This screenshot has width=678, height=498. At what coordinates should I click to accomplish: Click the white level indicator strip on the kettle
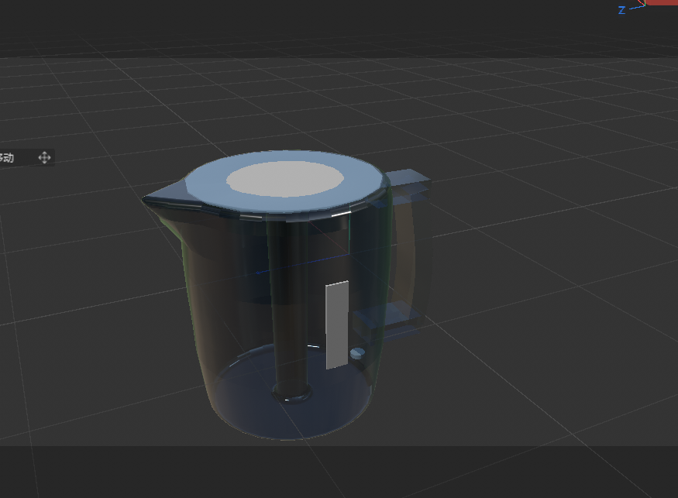point(335,324)
